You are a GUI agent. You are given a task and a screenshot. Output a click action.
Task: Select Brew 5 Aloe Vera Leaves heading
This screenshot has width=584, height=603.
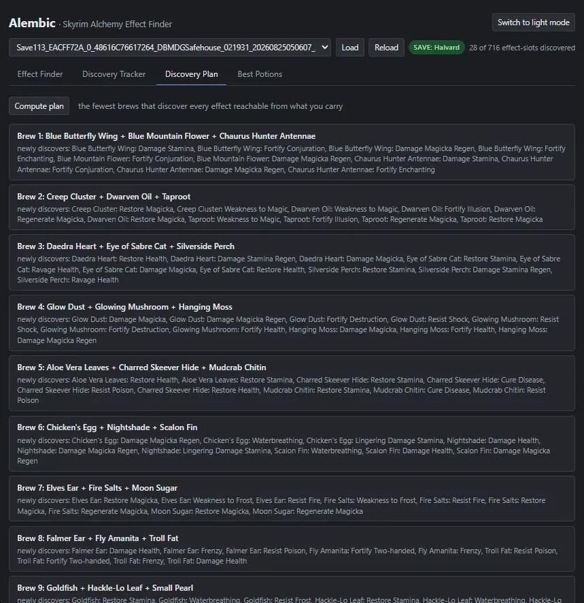pos(141,368)
